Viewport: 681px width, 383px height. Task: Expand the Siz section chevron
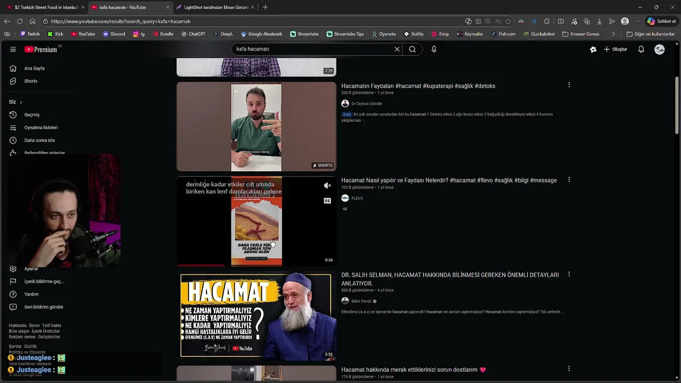(x=21, y=102)
